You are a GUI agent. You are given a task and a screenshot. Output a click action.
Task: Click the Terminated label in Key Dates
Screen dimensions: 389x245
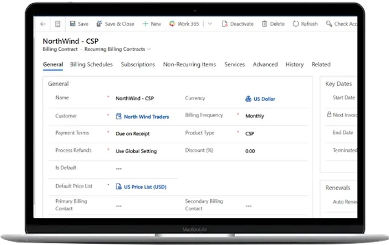pos(345,150)
